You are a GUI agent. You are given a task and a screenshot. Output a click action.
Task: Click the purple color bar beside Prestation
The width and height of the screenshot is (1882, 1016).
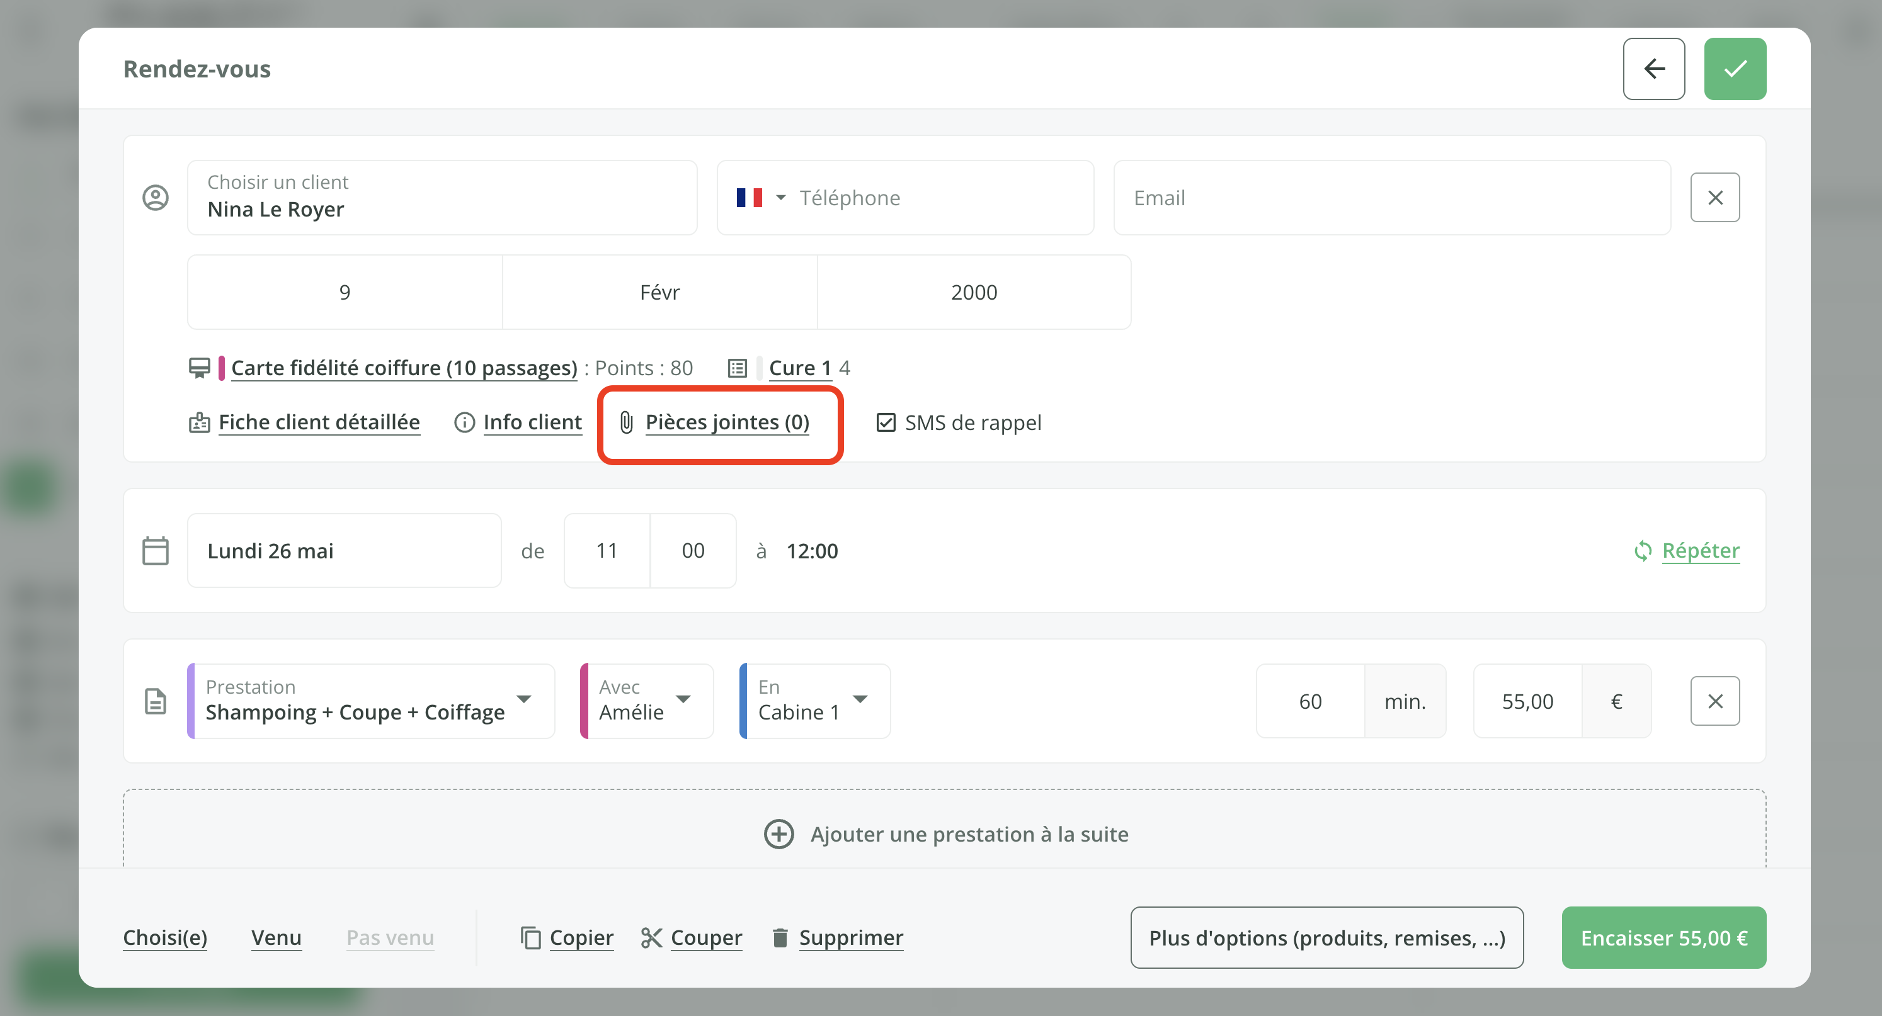[x=192, y=701]
